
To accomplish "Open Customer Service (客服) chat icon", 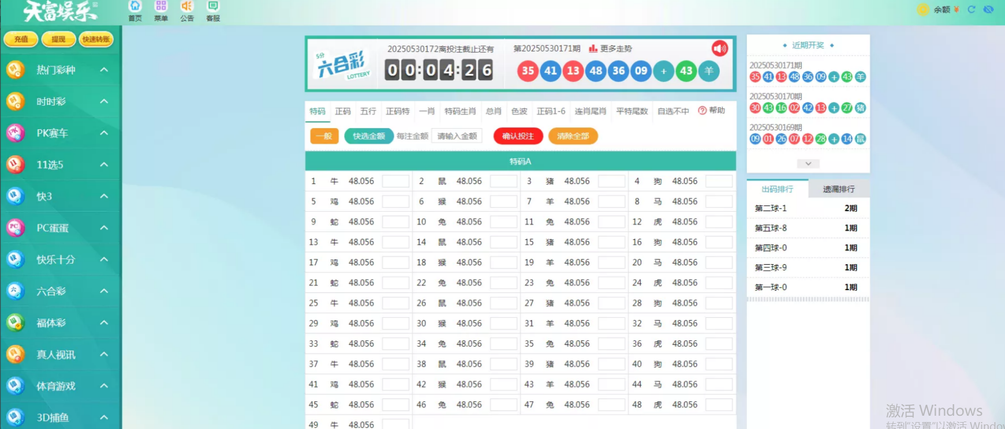I will (213, 7).
